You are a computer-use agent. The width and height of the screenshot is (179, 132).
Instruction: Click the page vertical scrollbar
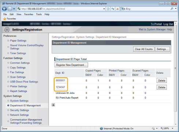pyautogui.click(x=176, y=68)
